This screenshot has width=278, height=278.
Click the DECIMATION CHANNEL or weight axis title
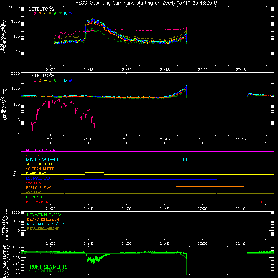(5, 226)
